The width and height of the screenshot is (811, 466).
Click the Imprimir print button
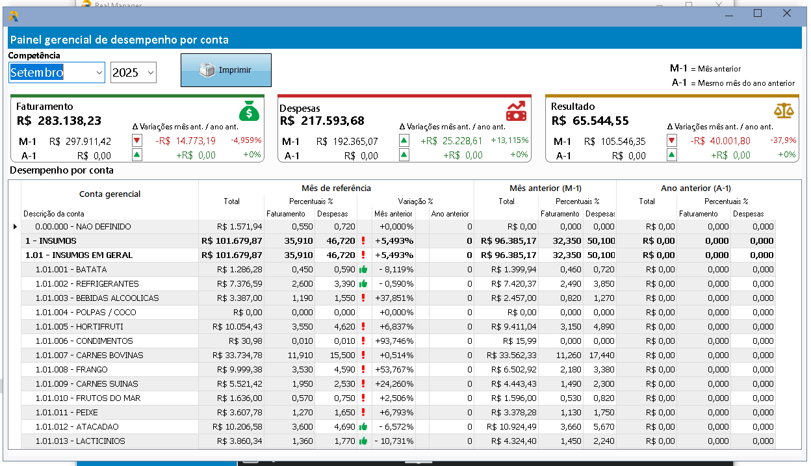(226, 70)
